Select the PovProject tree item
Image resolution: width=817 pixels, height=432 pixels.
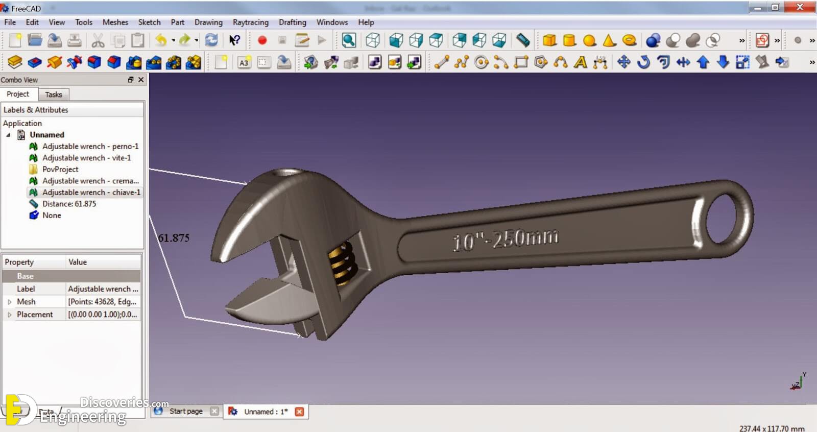(60, 169)
